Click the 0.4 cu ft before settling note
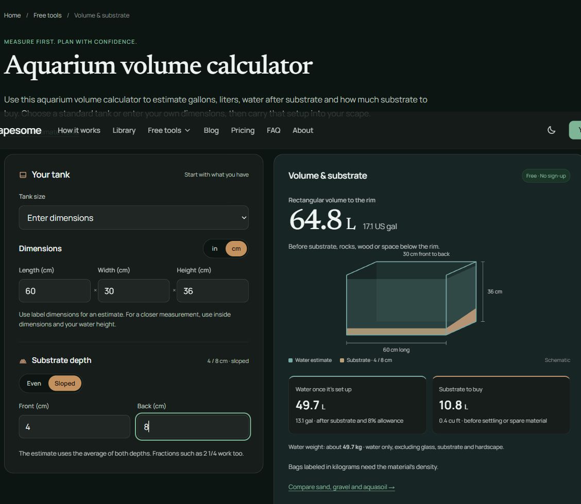581x504 pixels. pyautogui.click(x=493, y=421)
